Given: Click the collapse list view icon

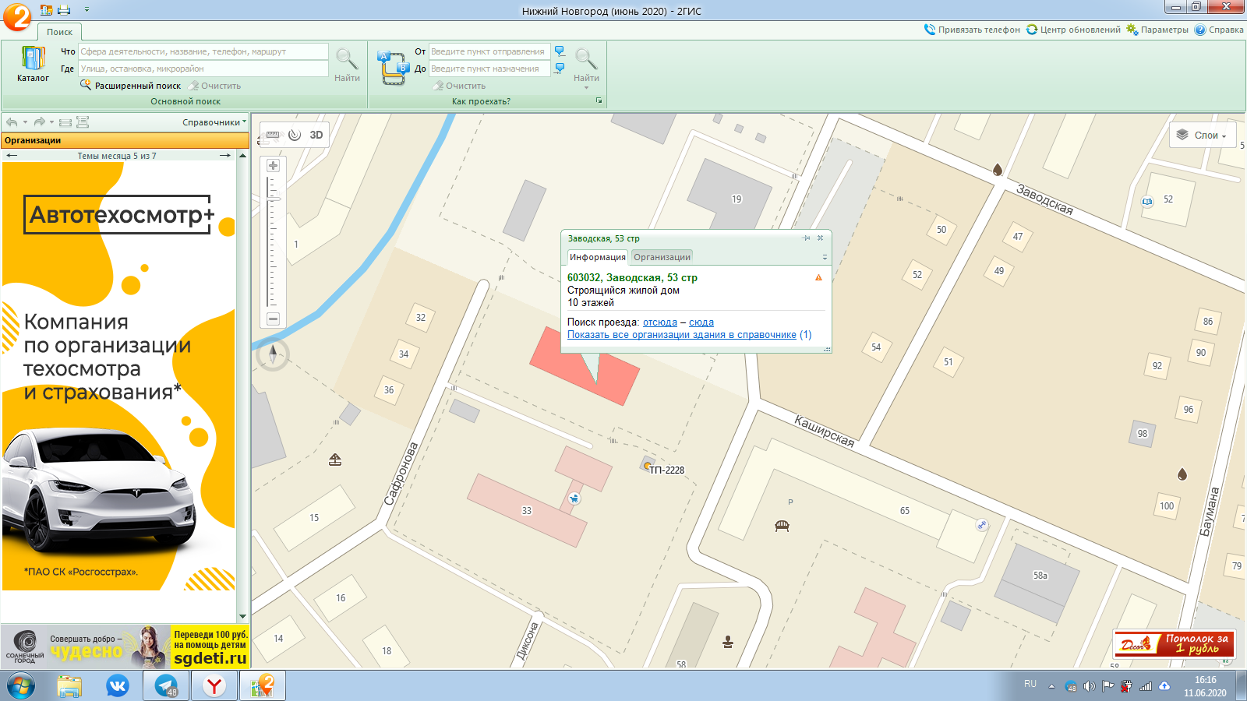Looking at the screenshot, I should (65, 122).
